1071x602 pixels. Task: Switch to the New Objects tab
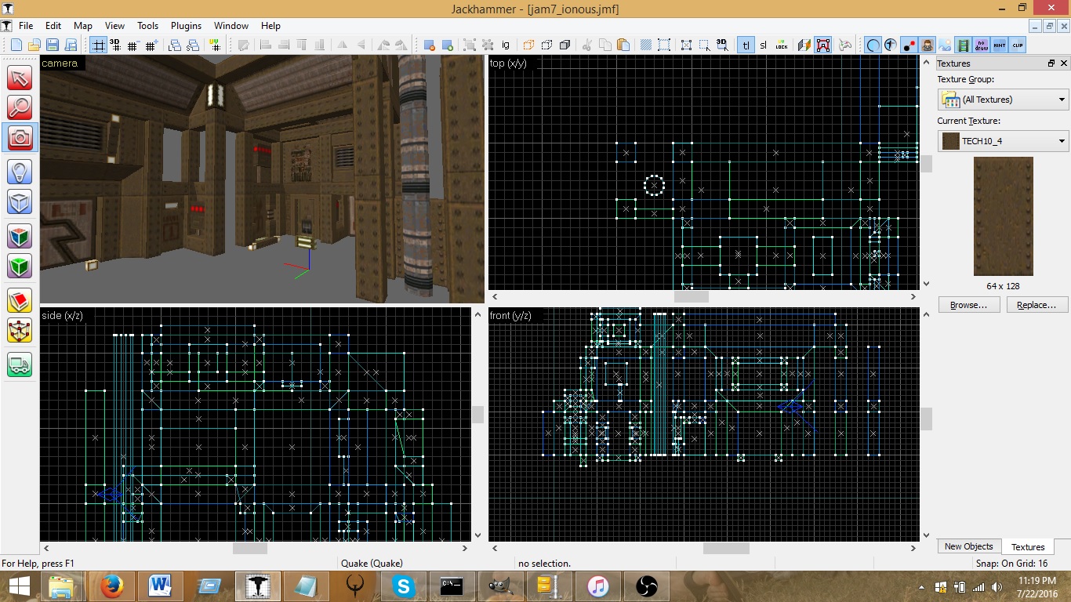pyautogui.click(x=968, y=546)
